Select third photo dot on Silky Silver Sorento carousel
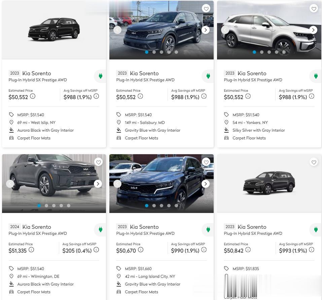The height and width of the screenshot is (300, 322). tap(269, 52)
